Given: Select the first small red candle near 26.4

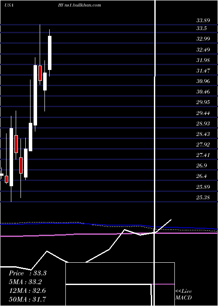Looking at the screenshot, I should 7,179.
